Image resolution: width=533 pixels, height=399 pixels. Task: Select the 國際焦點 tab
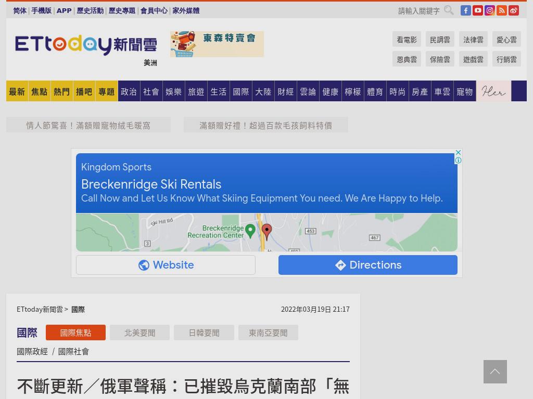click(x=76, y=332)
